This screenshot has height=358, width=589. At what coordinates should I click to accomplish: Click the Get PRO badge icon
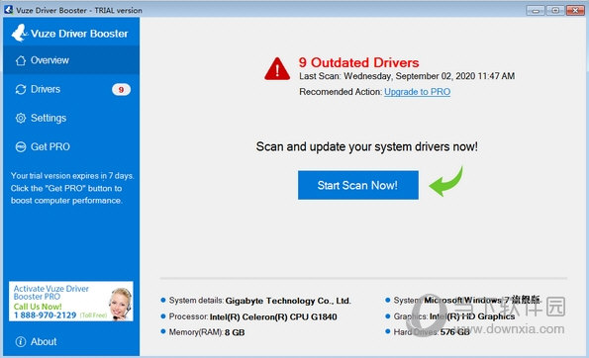[x=21, y=146]
